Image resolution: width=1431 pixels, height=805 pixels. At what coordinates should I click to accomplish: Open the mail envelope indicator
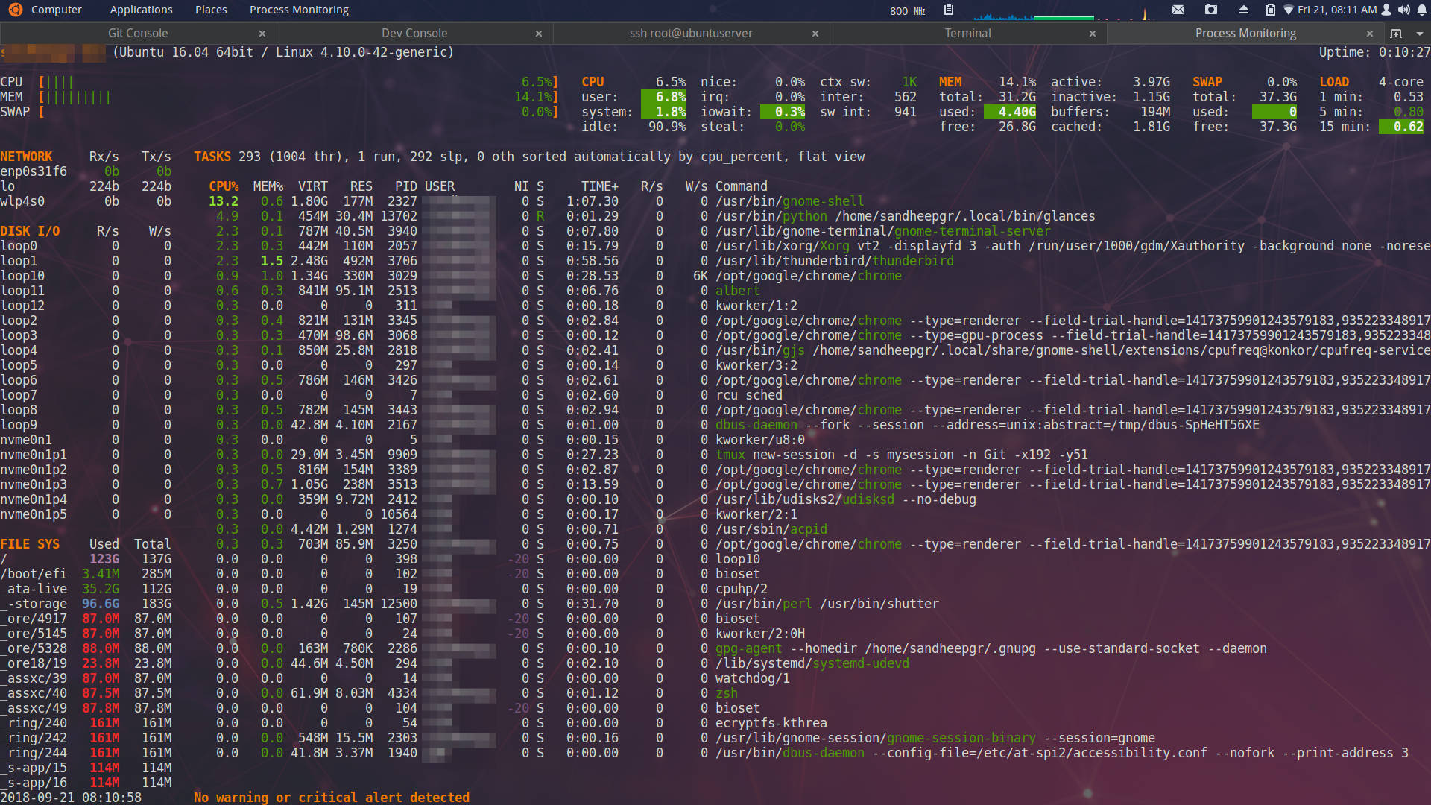click(x=1178, y=10)
